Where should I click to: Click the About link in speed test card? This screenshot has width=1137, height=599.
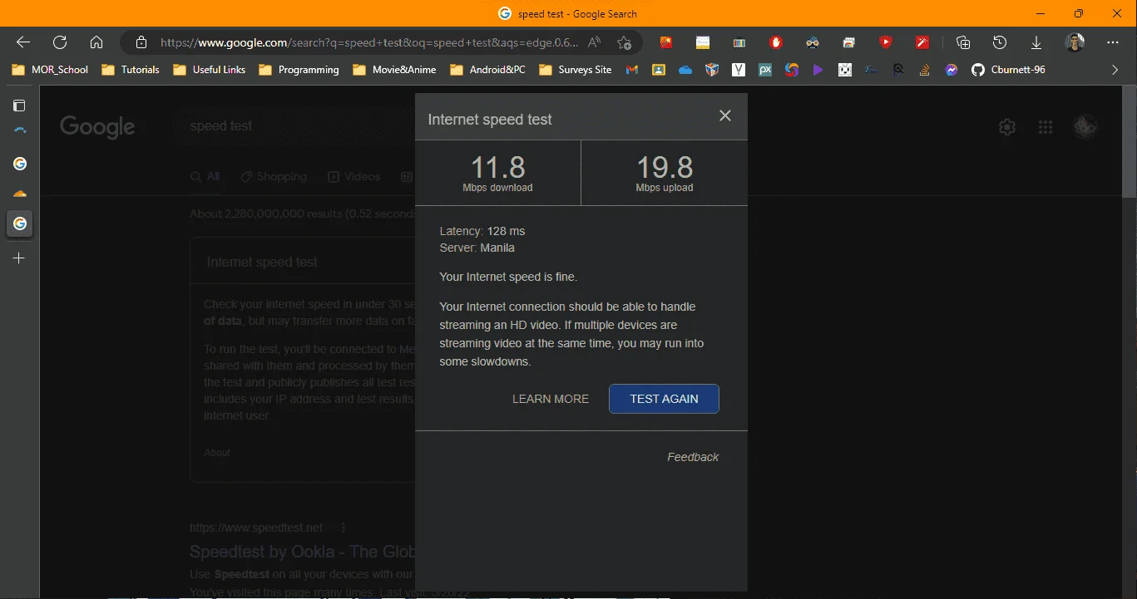217,453
